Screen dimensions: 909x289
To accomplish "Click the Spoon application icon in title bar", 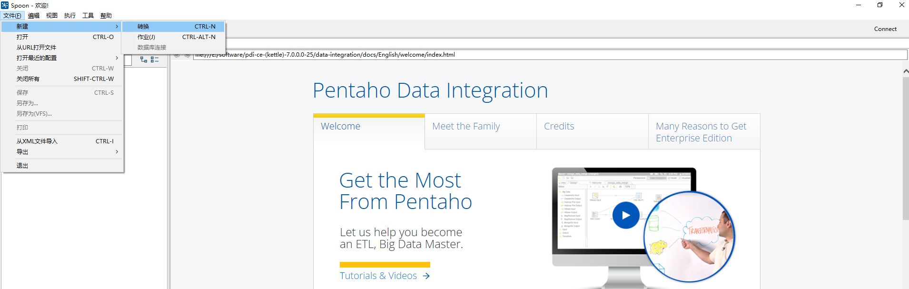I will point(5,5).
